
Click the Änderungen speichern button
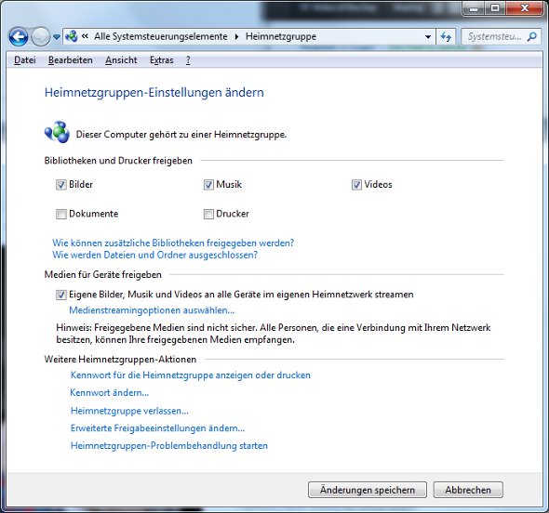[x=368, y=490]
